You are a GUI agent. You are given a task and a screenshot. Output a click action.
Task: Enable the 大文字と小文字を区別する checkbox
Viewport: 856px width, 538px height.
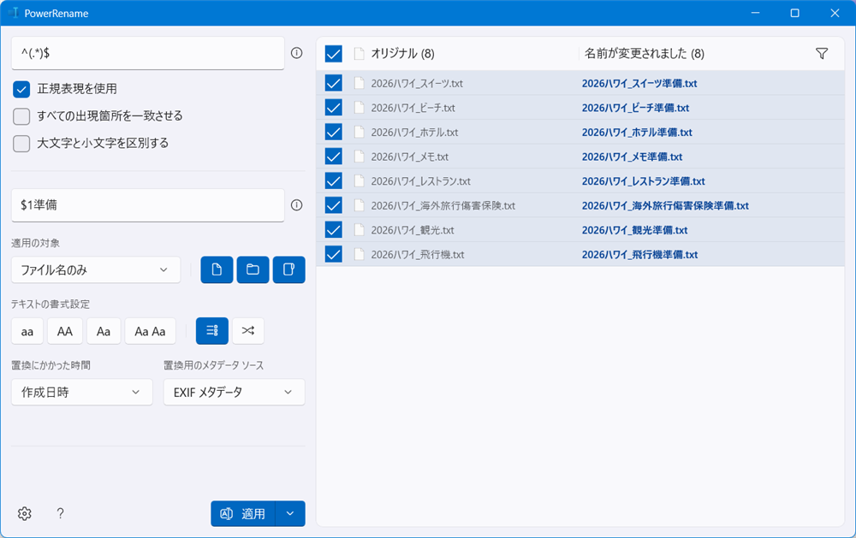click(x=21, y=143)
